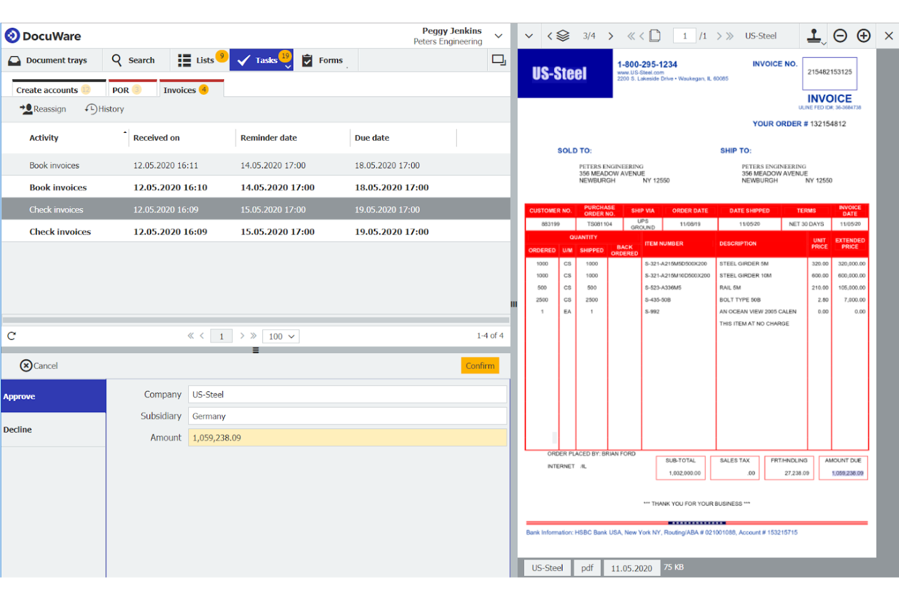The height and width of the screenshot is (599, 899).
Task: Open the Document trays tab
Action: (x=48, y=60)
